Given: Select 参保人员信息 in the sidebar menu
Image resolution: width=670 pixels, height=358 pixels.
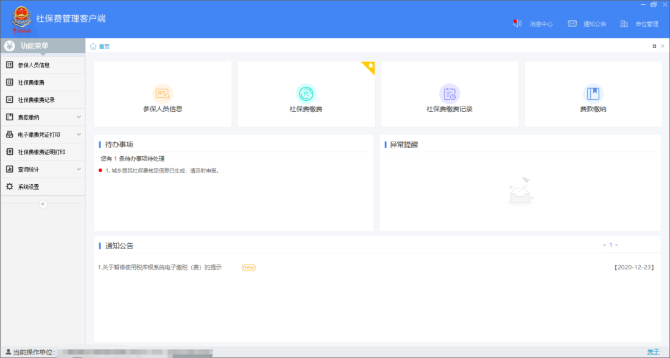Looking at the screenshot, I should (x=33, y=65).
